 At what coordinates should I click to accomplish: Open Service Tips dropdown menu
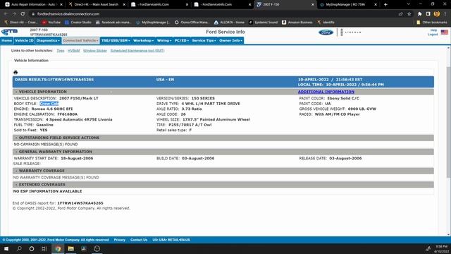tap(204, 41)
